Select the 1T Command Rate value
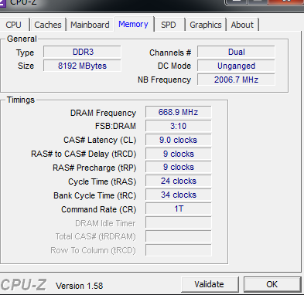The image size is (304, 295). pos(179,209)
